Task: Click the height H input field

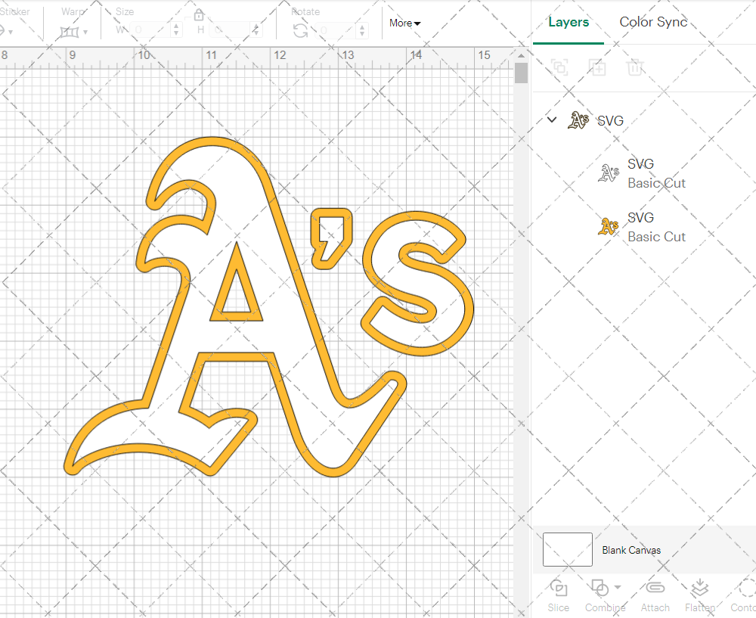Action: click(x=231, y=30)
